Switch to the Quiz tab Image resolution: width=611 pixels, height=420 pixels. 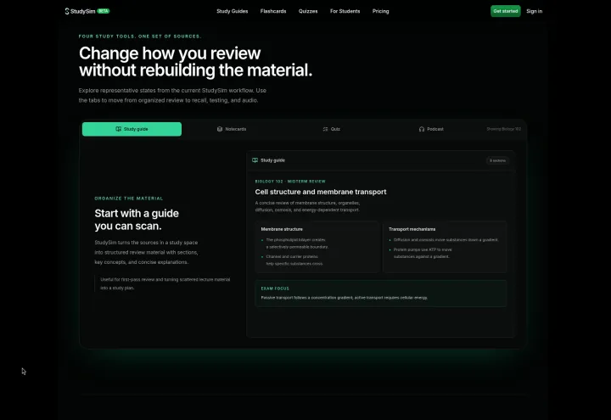pos(331,129)
